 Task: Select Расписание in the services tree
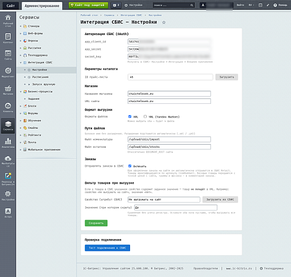(x=40, y=77)
